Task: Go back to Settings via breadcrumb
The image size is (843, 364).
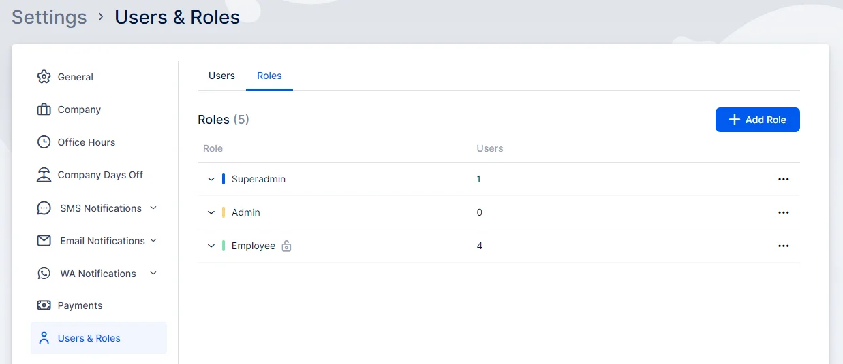Action: (49, 17)
